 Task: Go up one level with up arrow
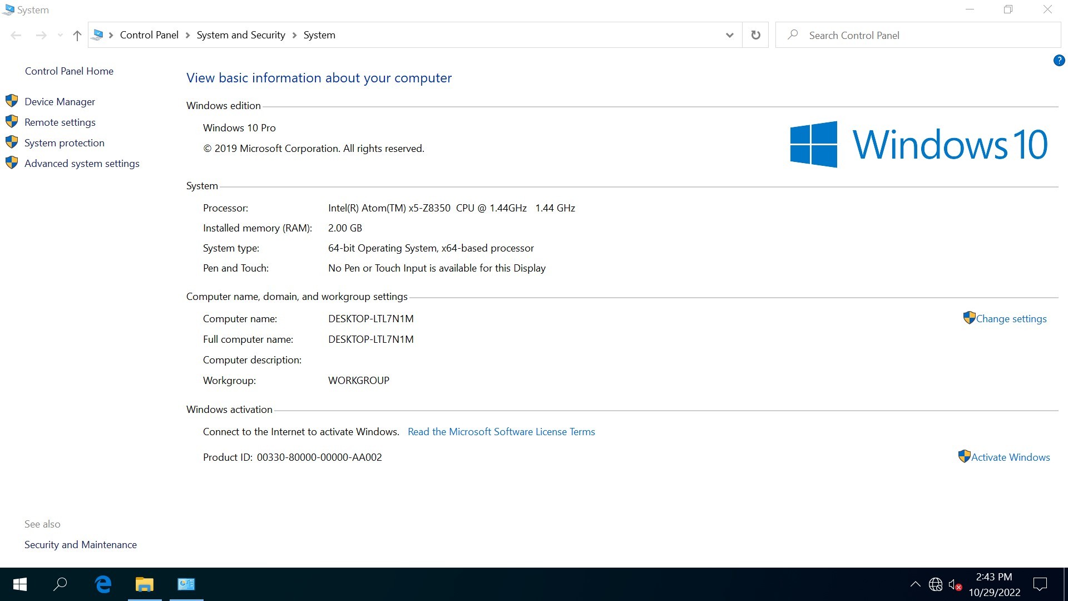77,36
